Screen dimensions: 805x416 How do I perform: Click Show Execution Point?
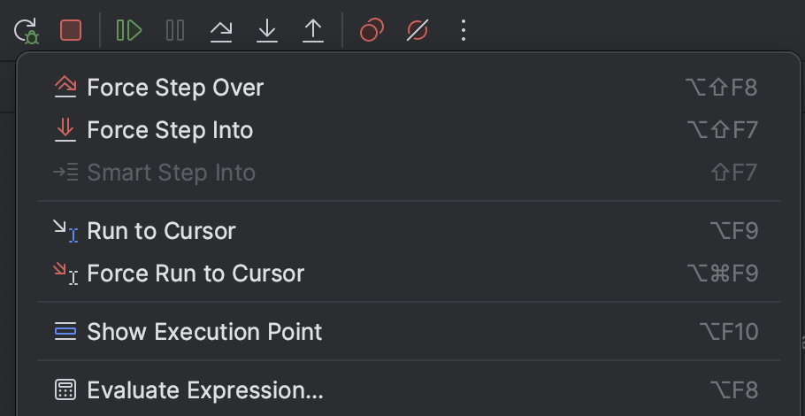(x=204, y=332)
